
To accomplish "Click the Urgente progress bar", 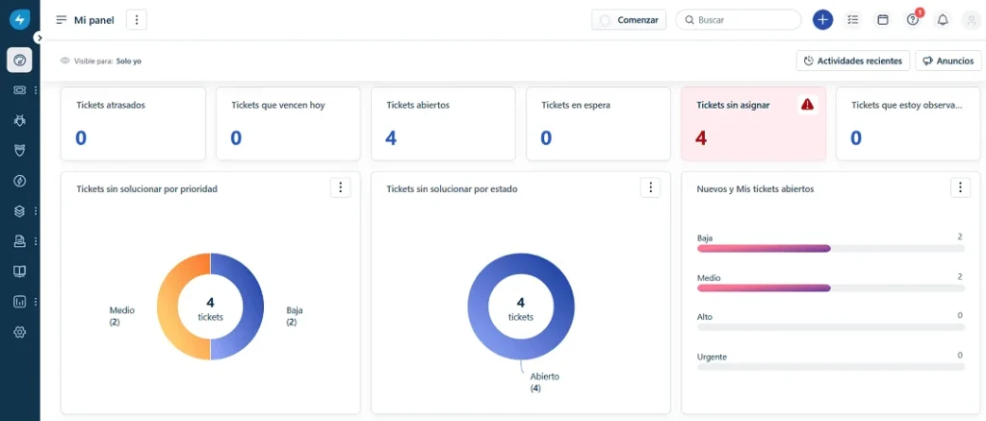I will pyautogui.click(x=831, y=366).
